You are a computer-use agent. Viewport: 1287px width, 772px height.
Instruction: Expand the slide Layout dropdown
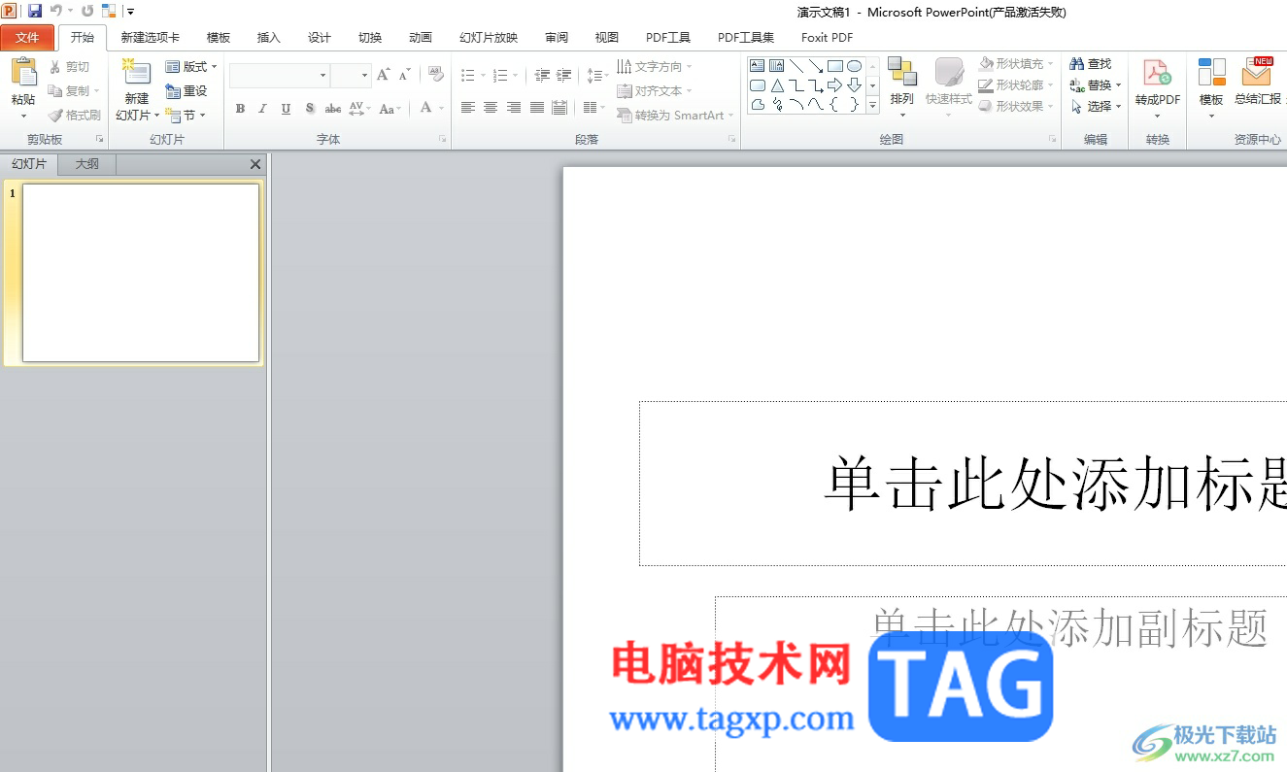191,67
